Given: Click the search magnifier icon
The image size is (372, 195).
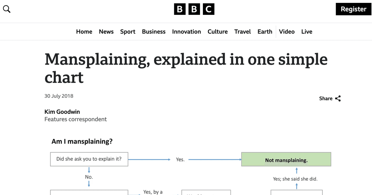Looking at the screenshot, I should (7, 9).
